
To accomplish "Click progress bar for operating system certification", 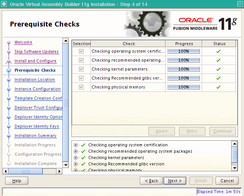I will point(183,51).
